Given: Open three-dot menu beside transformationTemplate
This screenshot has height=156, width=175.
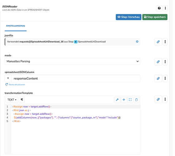Looking at the screenshot, I should pos(165,99).
